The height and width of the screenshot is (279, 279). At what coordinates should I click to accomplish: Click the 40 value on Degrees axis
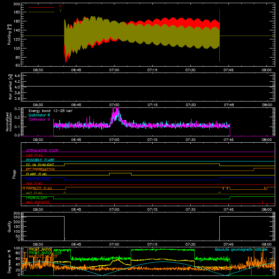(x=18, y=264)
